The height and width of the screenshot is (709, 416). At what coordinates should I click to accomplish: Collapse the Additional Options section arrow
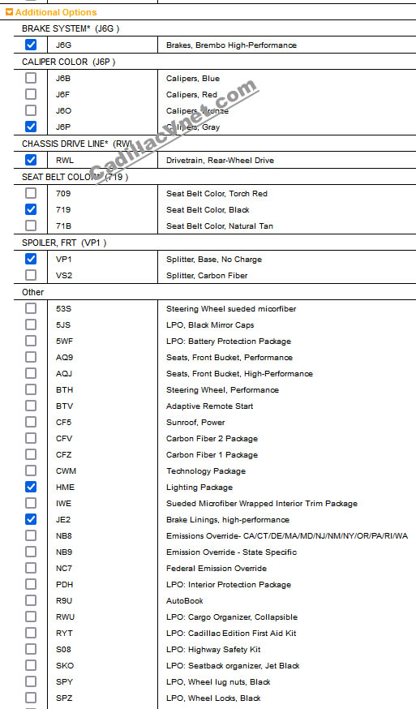[x=9, y=12]
